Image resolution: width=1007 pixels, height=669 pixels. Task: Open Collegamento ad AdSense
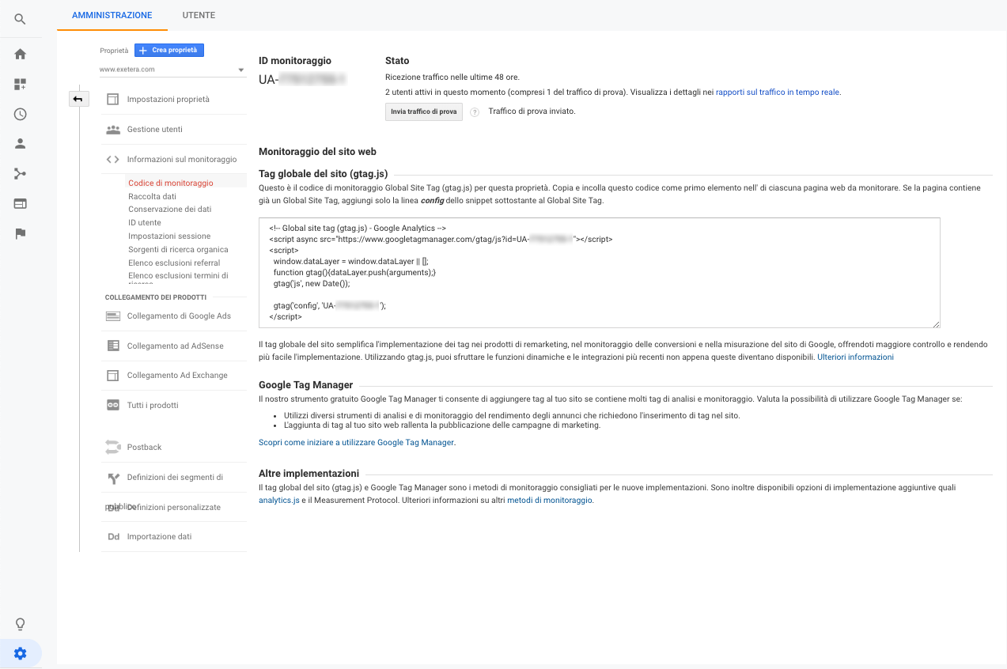(x=174, y=346)
